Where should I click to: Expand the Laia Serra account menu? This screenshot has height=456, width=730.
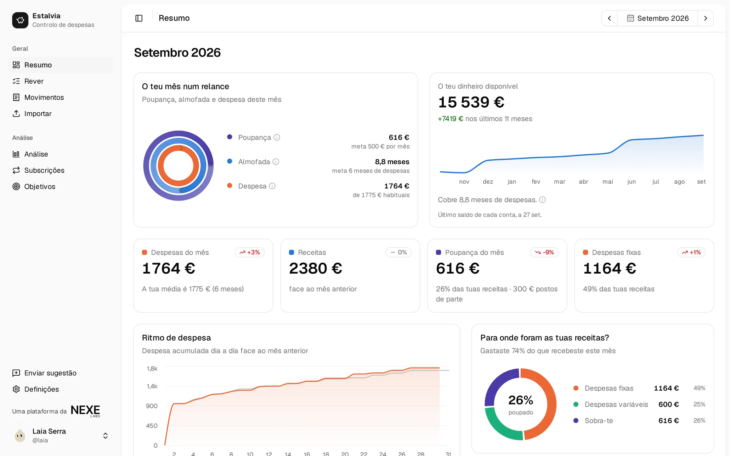click(105, 436)
